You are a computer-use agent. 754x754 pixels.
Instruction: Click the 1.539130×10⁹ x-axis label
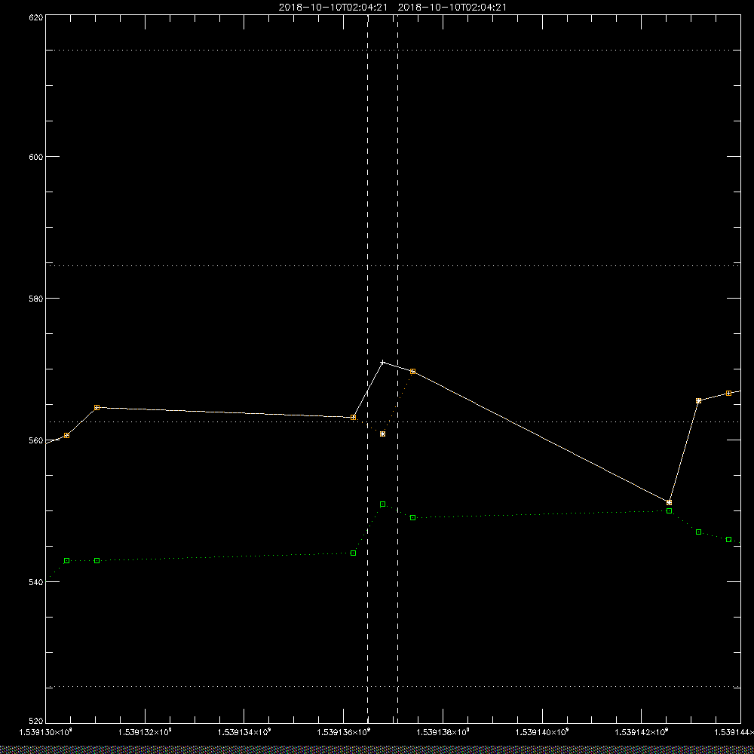tap(45, 732)
